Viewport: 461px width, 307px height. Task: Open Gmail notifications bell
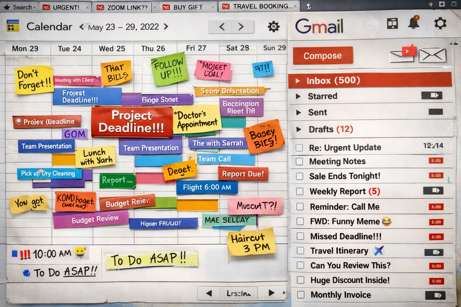click(x=414, y=22)
